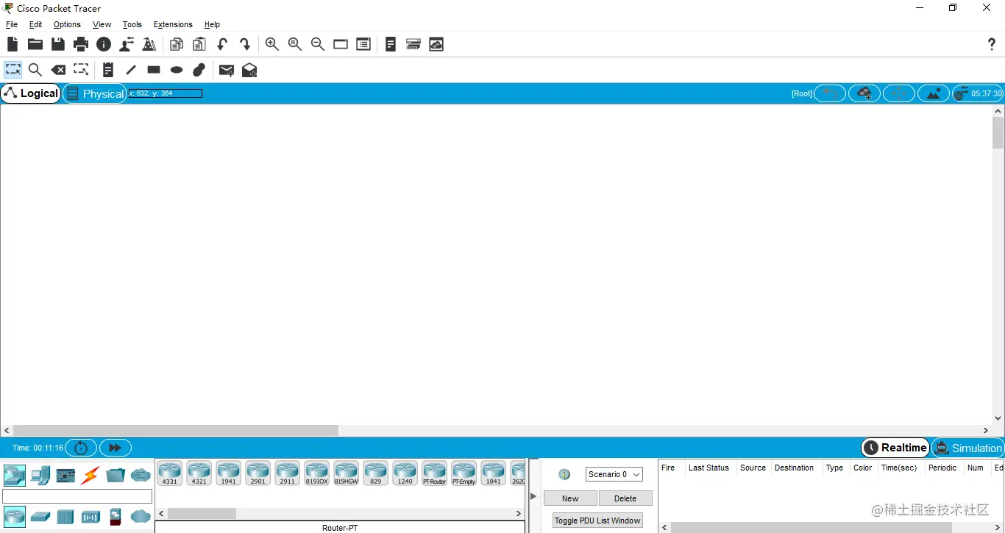Open the File menu
The image size is (1005, 533).
12,24
